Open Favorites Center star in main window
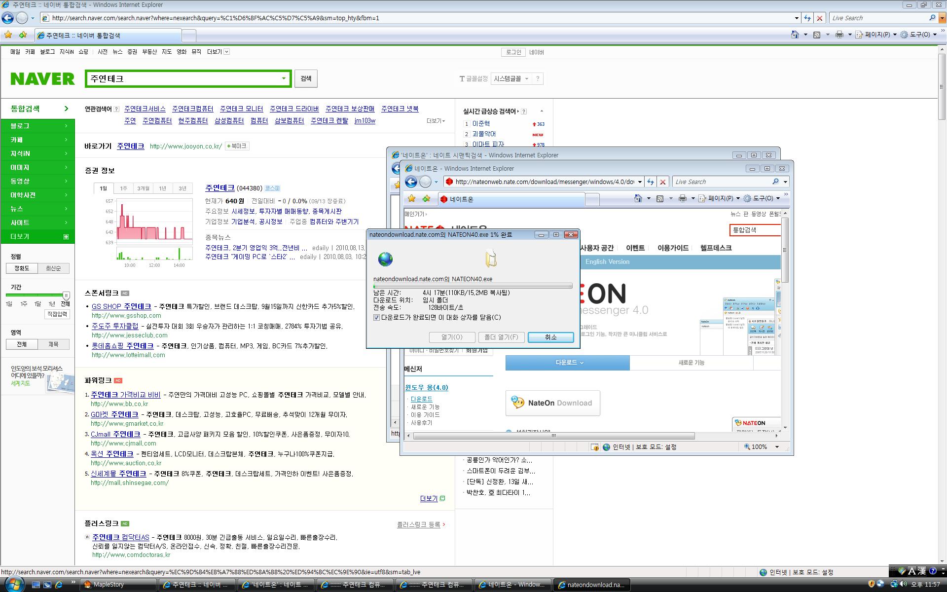 click(x=8, y=35)
